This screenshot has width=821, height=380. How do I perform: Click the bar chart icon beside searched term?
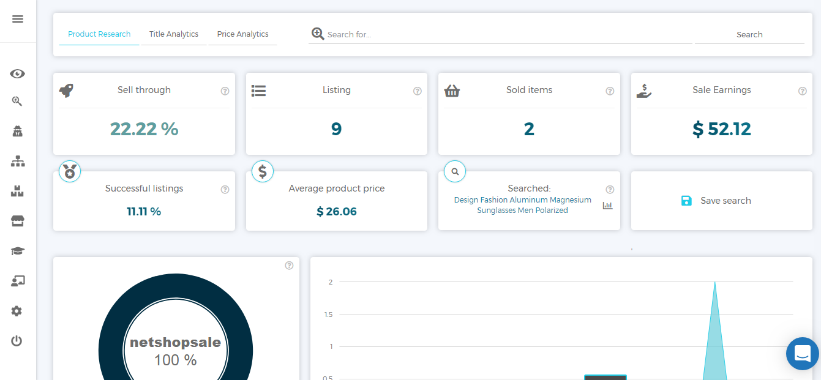607,206
